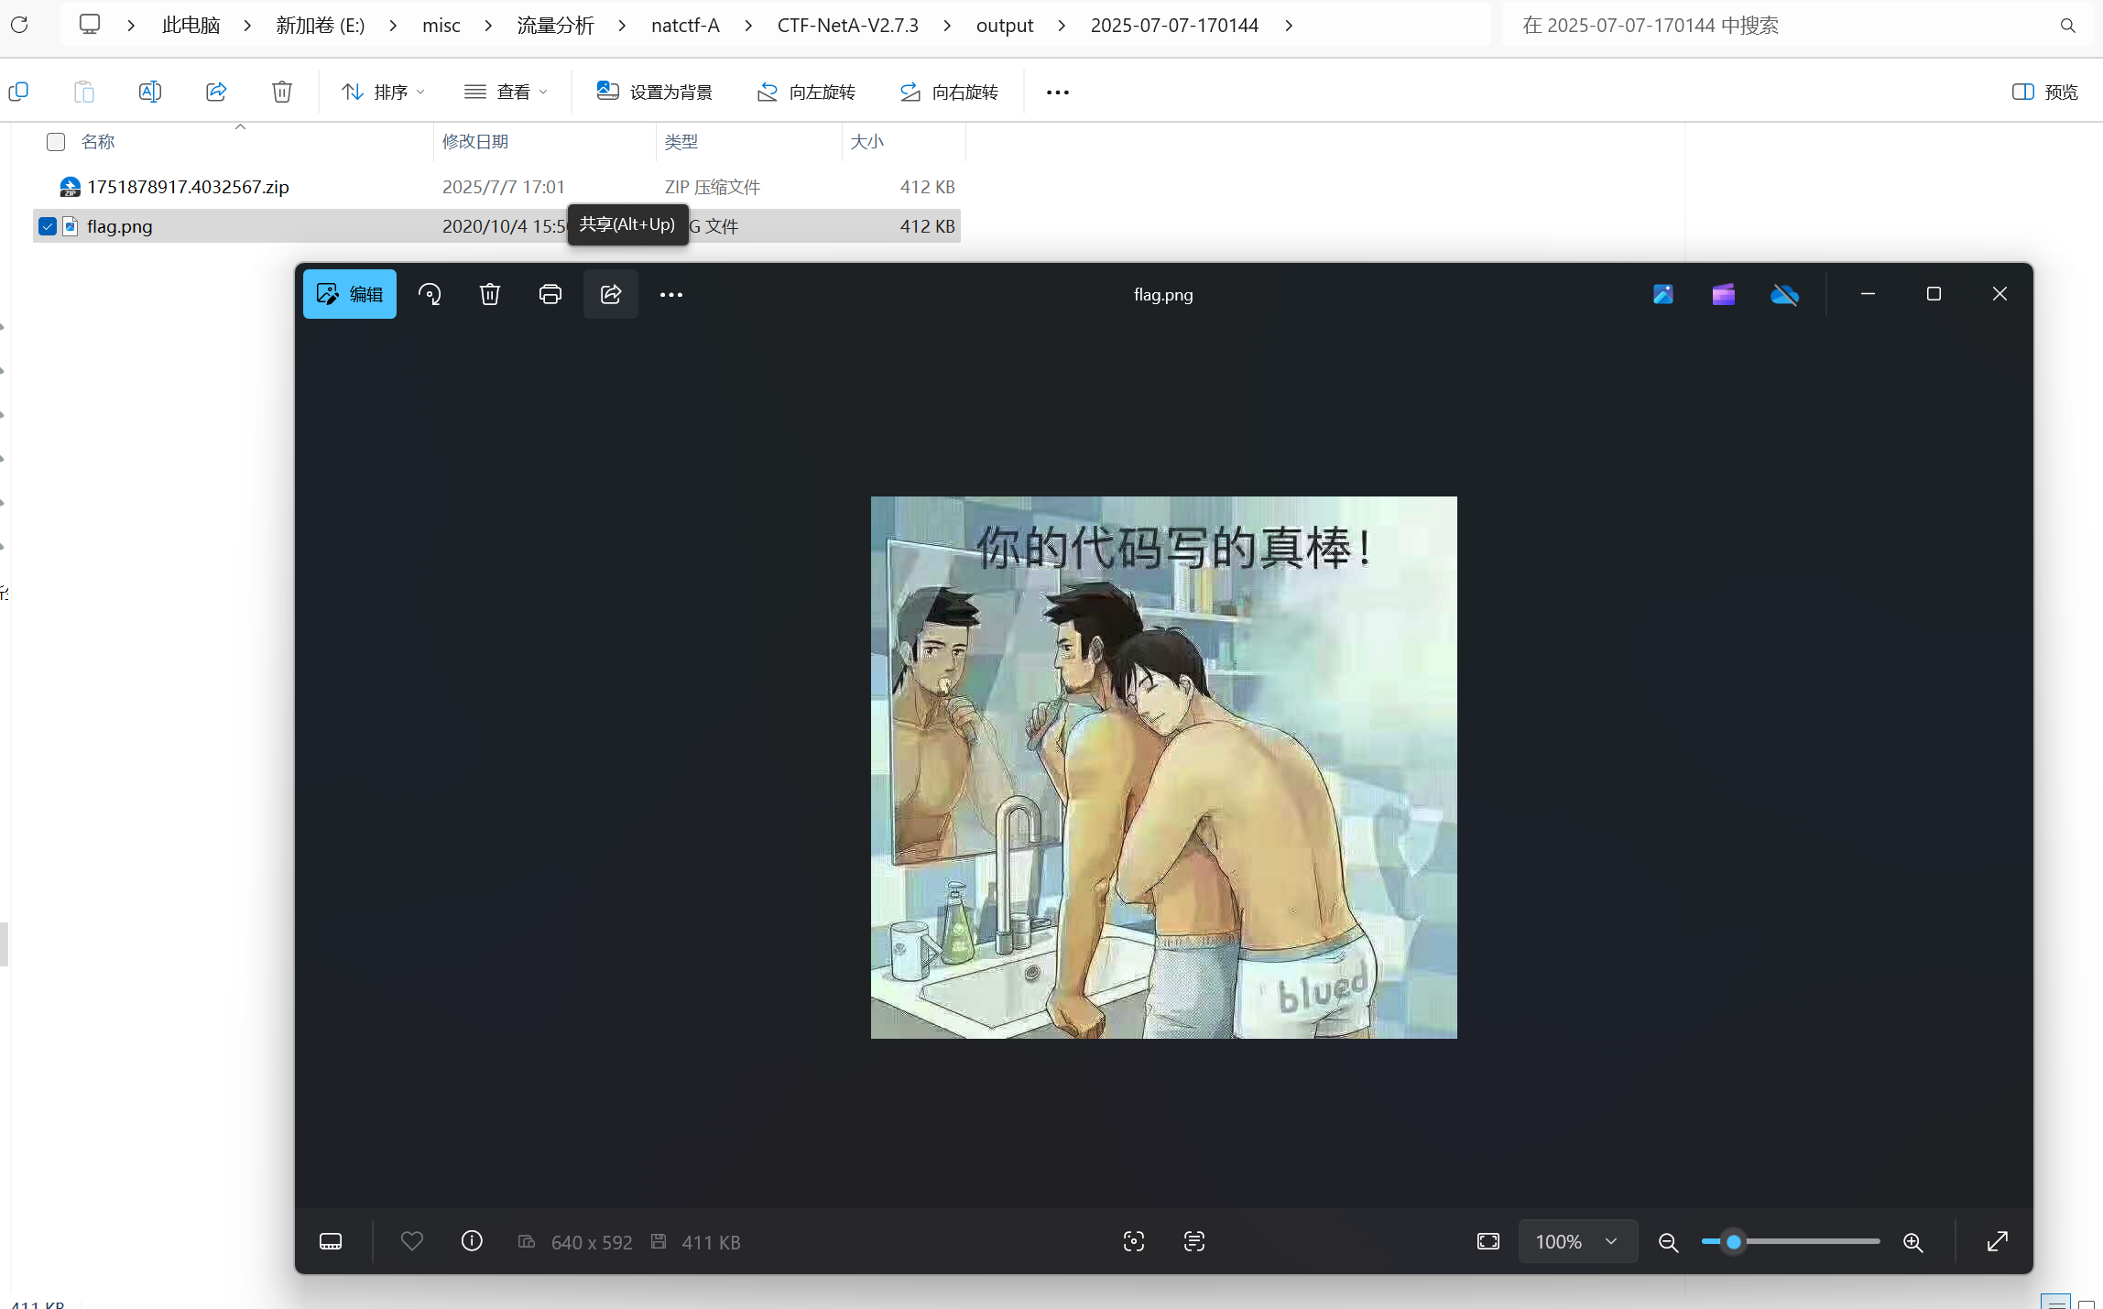This screenshot has width=2103, height=1309.
Task: Navigate to 新加卷 (E:) breadcrumb
Action: 321,25
